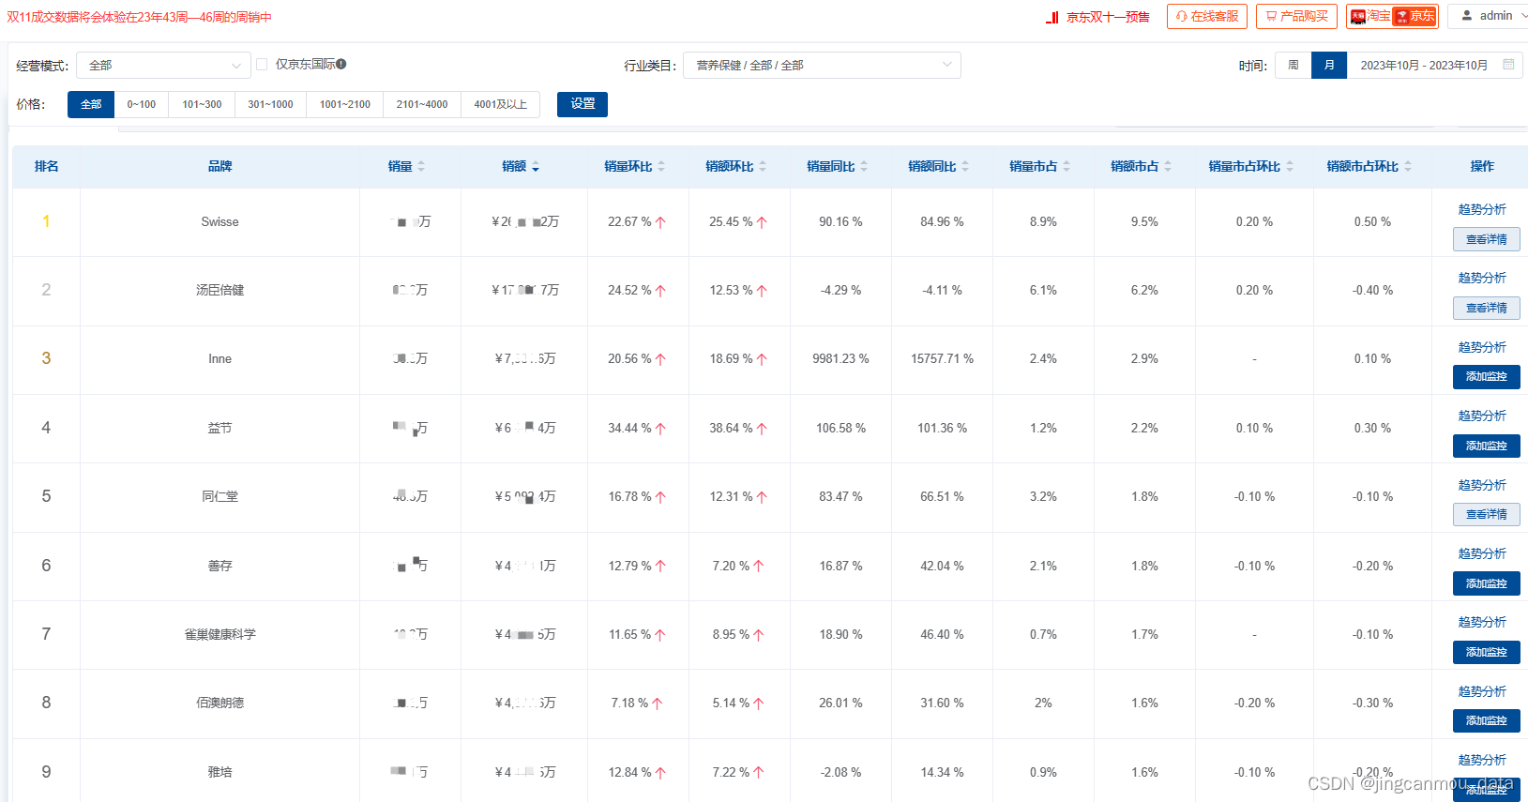Click the 汤臣倍健 brand name
This screenshot has height=802, width=1528.
click(x=219, y=291)
